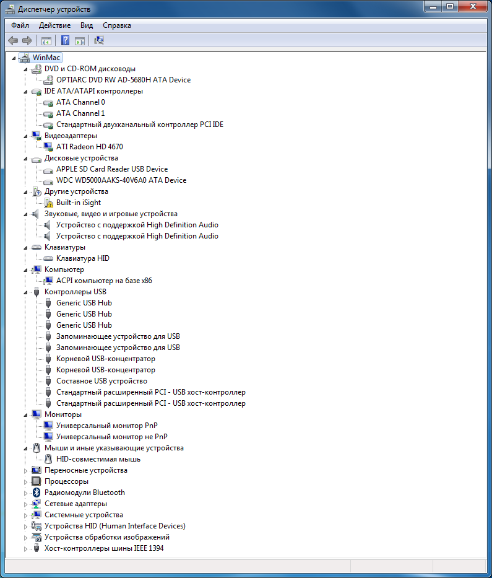Click the Network adapters category icon
Viewport: 492px width, 578px height.
[x=36, y=504]
